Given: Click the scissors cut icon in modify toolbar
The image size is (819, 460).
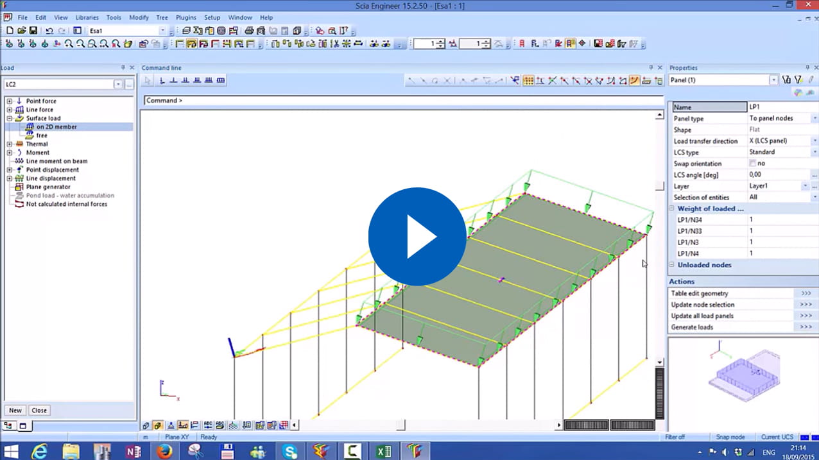Looking at the screenshot, I should tap(334, 44).
